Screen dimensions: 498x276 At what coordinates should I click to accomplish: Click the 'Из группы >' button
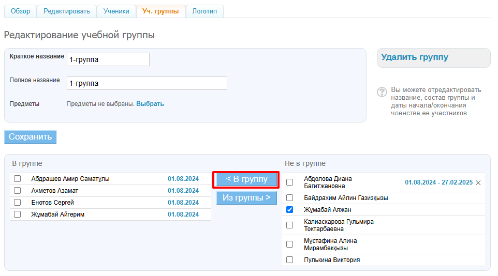[246, 197]
